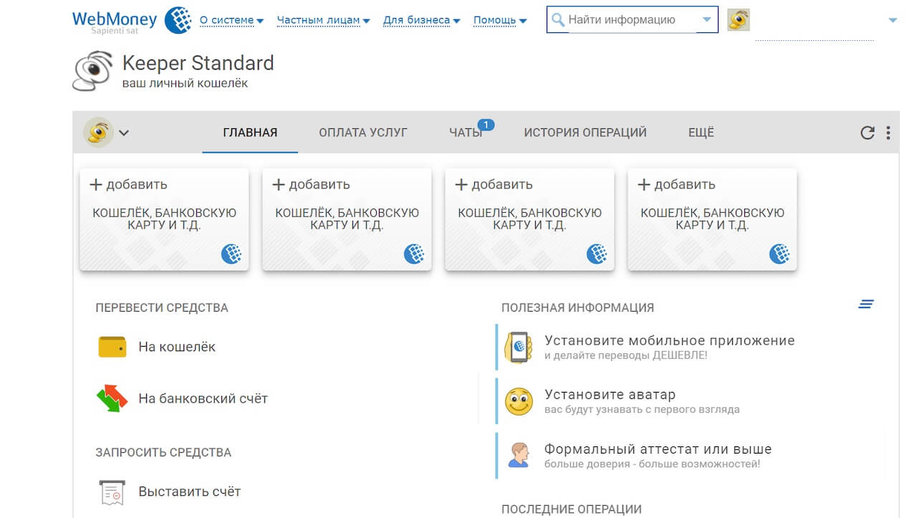Open the user avatar in the top bar

coord(739,20)
